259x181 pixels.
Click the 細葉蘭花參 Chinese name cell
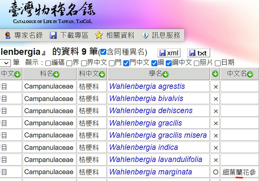click(239, 172)
